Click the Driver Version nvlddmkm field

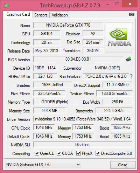pos(83,119)
